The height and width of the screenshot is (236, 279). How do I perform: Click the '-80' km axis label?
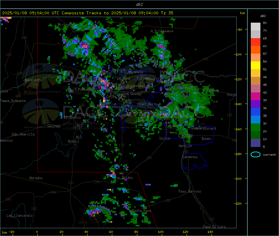coord(240,29)
